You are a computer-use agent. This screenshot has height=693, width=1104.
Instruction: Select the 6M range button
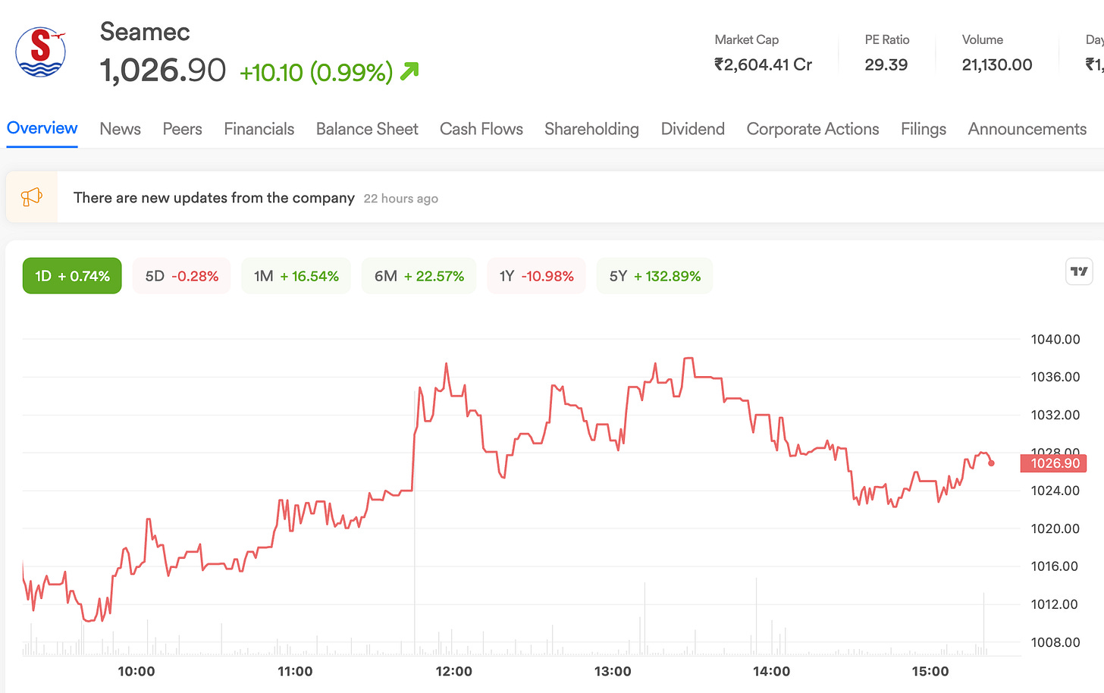pyautogui.click(x=419, y=276)
